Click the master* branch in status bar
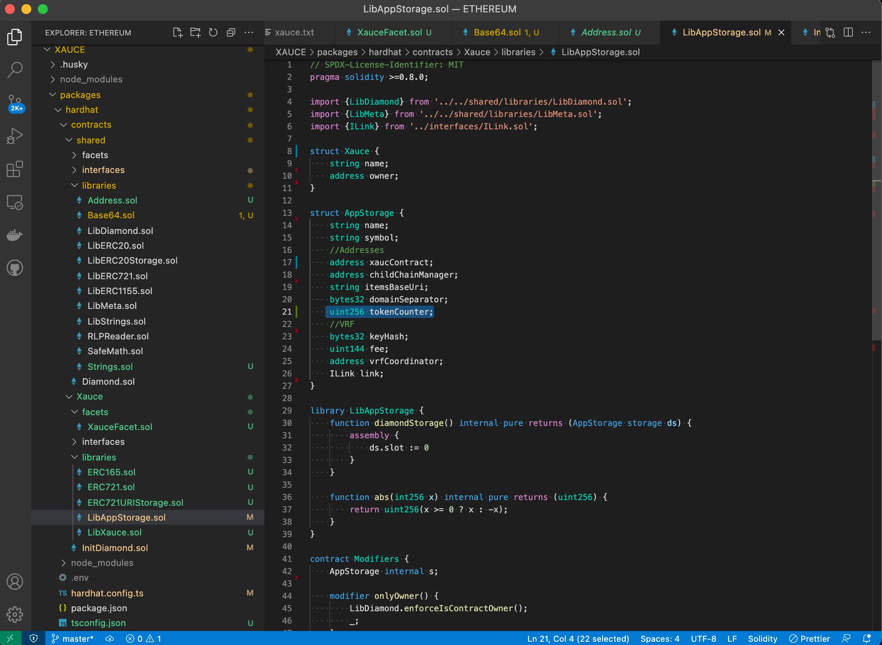The height and width of the screenshot is (645, 882). pyautogui.click(x=72, y=638)
